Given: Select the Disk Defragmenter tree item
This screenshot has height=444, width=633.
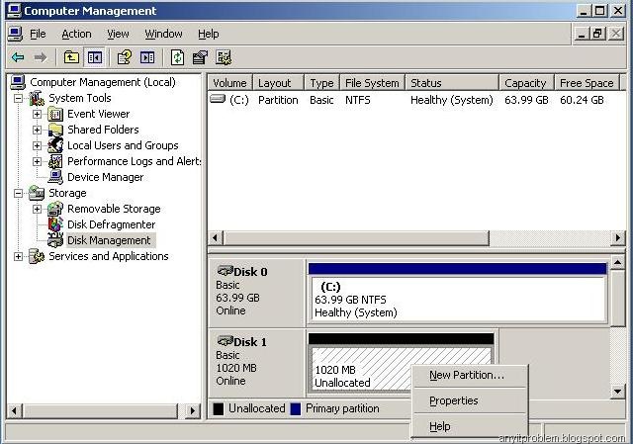Looking at the screenshot, I should coord(112,224).
